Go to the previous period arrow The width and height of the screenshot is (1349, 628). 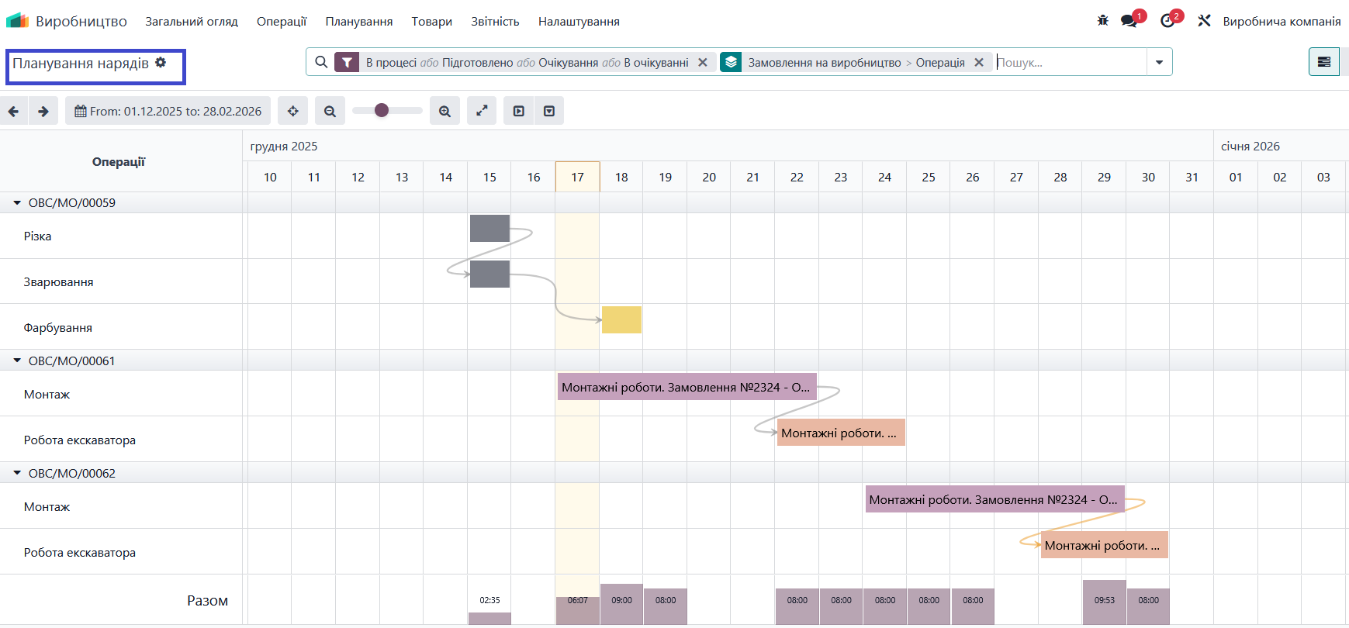[14, 111]
